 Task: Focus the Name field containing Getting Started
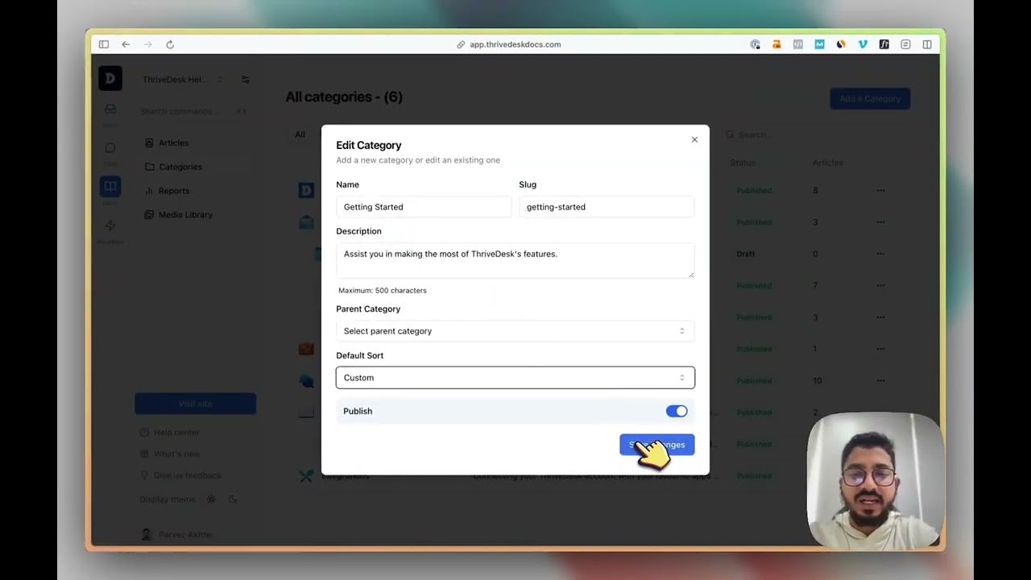pos(424,207)
